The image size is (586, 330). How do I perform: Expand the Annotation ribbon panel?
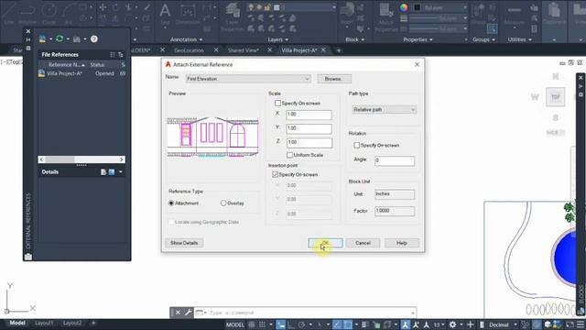click(186, 39)
